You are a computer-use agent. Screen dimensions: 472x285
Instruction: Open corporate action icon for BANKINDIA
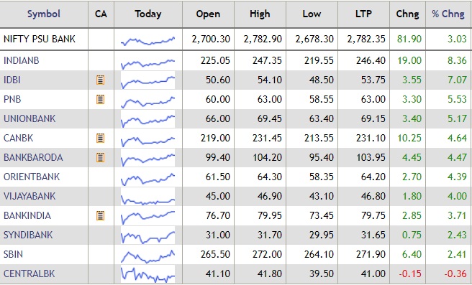pyautogui.click(x=100, y=215)
